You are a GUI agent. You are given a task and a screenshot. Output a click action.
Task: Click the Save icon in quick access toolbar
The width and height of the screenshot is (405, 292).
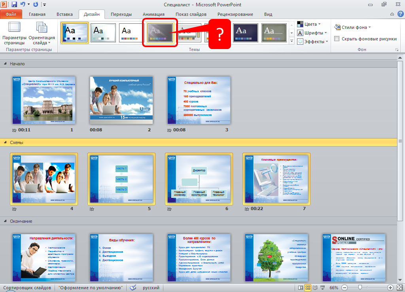point(14,4)
